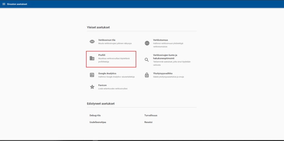Open the hamburger menu in top bar
This screenshot has height=141, width=284.
[4, 4]
